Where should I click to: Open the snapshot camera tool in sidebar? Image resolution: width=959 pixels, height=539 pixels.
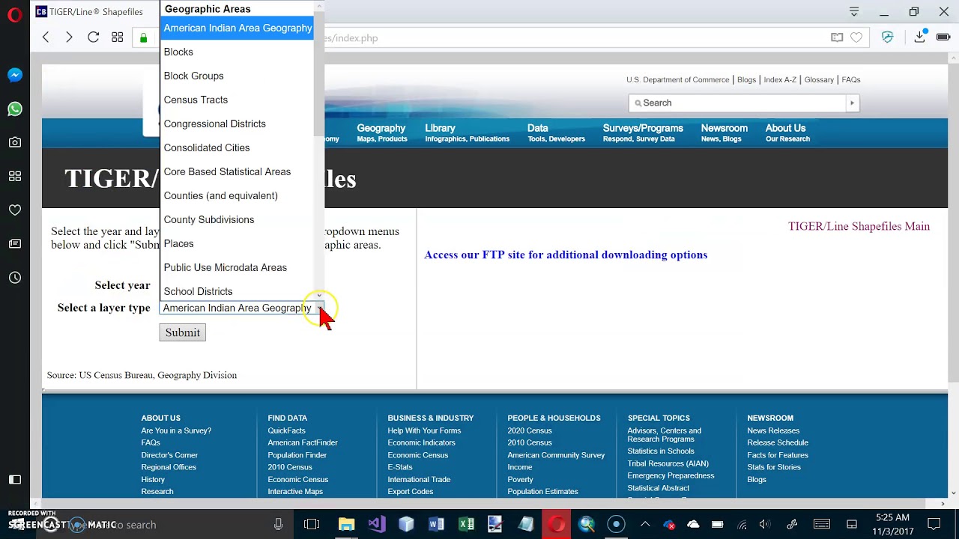click(x=15, y=142)
